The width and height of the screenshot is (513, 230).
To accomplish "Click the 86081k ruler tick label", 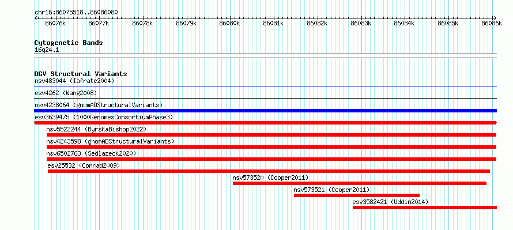I will [x=274, y=23].
